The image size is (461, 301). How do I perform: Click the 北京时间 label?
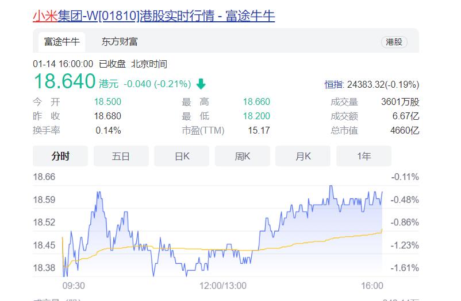(149, 64)
